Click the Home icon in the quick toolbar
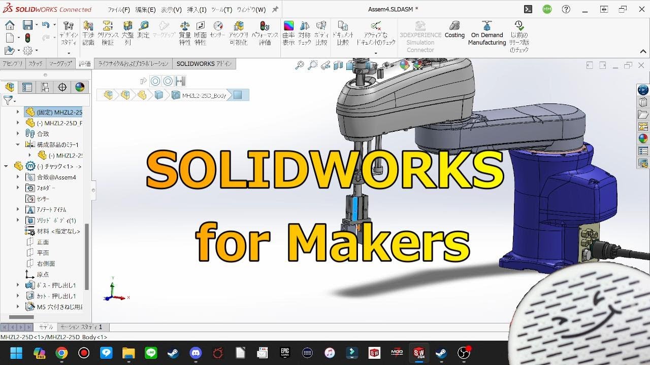 [10, 25]
